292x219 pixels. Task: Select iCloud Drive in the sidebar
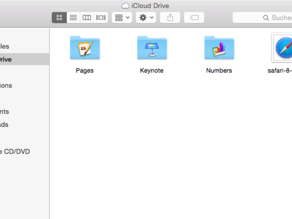pos(25,59)
